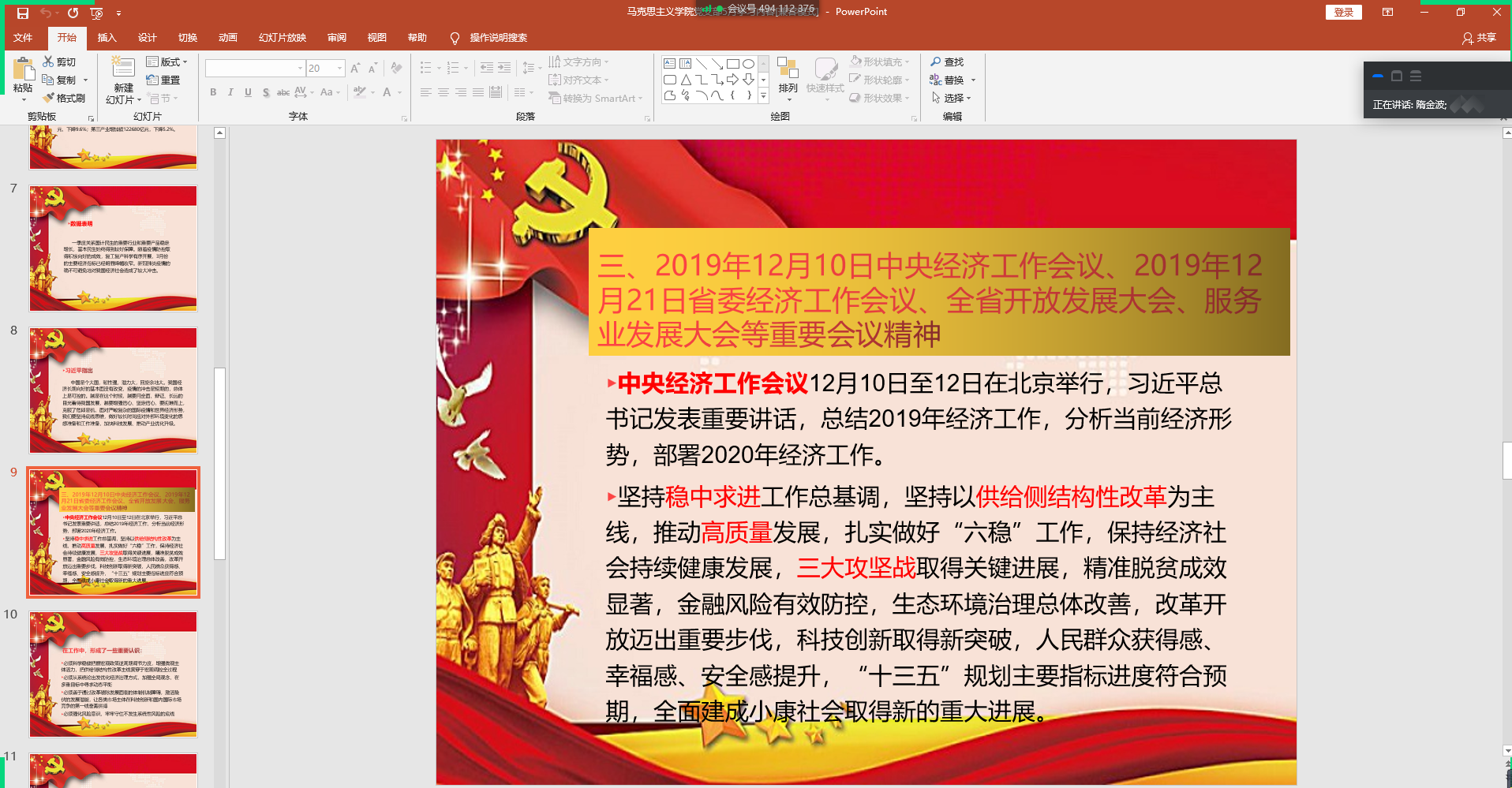The width and height of the screenshot is (1512, 788).
Task: Click the Login (登录) button
Action: (x=1343, y=12)
